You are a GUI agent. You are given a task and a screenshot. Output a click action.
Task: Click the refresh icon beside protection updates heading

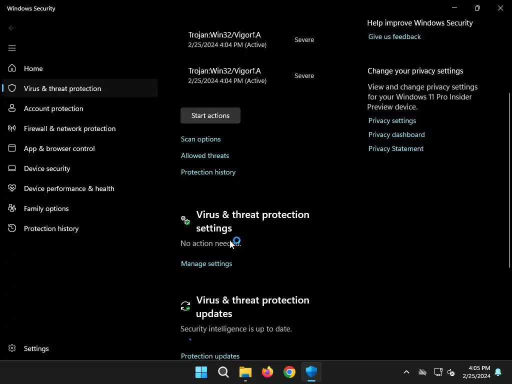pyautogui.click(x=185, y=306)
